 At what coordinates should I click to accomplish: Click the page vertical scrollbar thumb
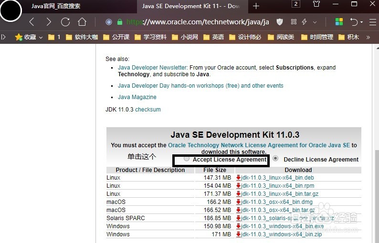[x=377, y=196]
